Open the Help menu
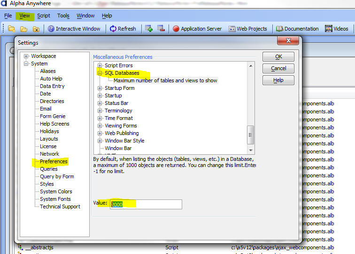Image resolution: width=355 pixels, height=254 pixels. point(107,16)
